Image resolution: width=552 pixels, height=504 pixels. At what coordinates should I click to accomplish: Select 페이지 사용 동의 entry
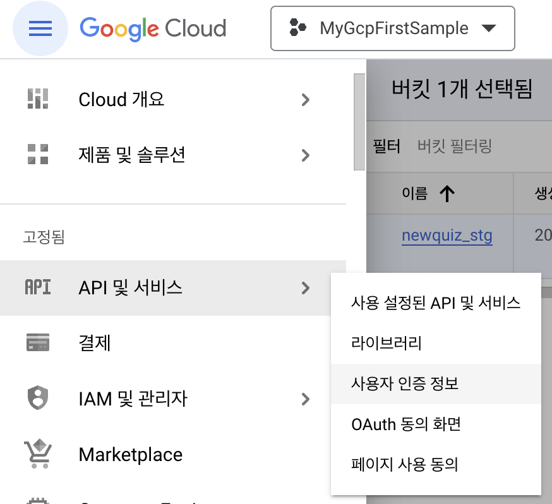(x=436, y=465)
